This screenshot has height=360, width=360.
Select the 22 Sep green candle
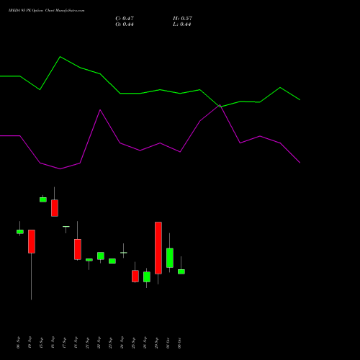click(101, 256)
